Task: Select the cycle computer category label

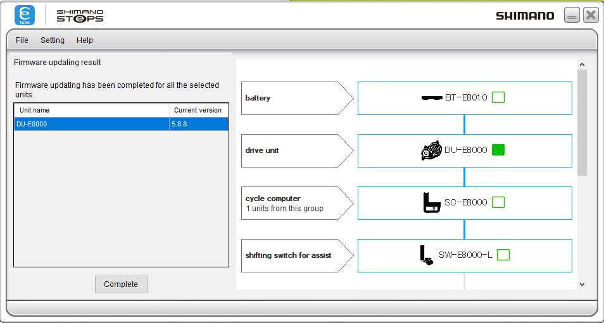Action: click(x=296, y=203)
